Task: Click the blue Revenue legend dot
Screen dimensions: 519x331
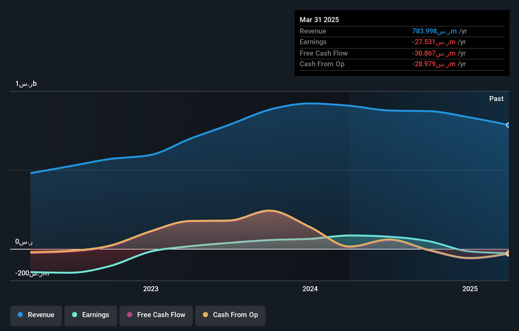Action: (x=20, y=315)
